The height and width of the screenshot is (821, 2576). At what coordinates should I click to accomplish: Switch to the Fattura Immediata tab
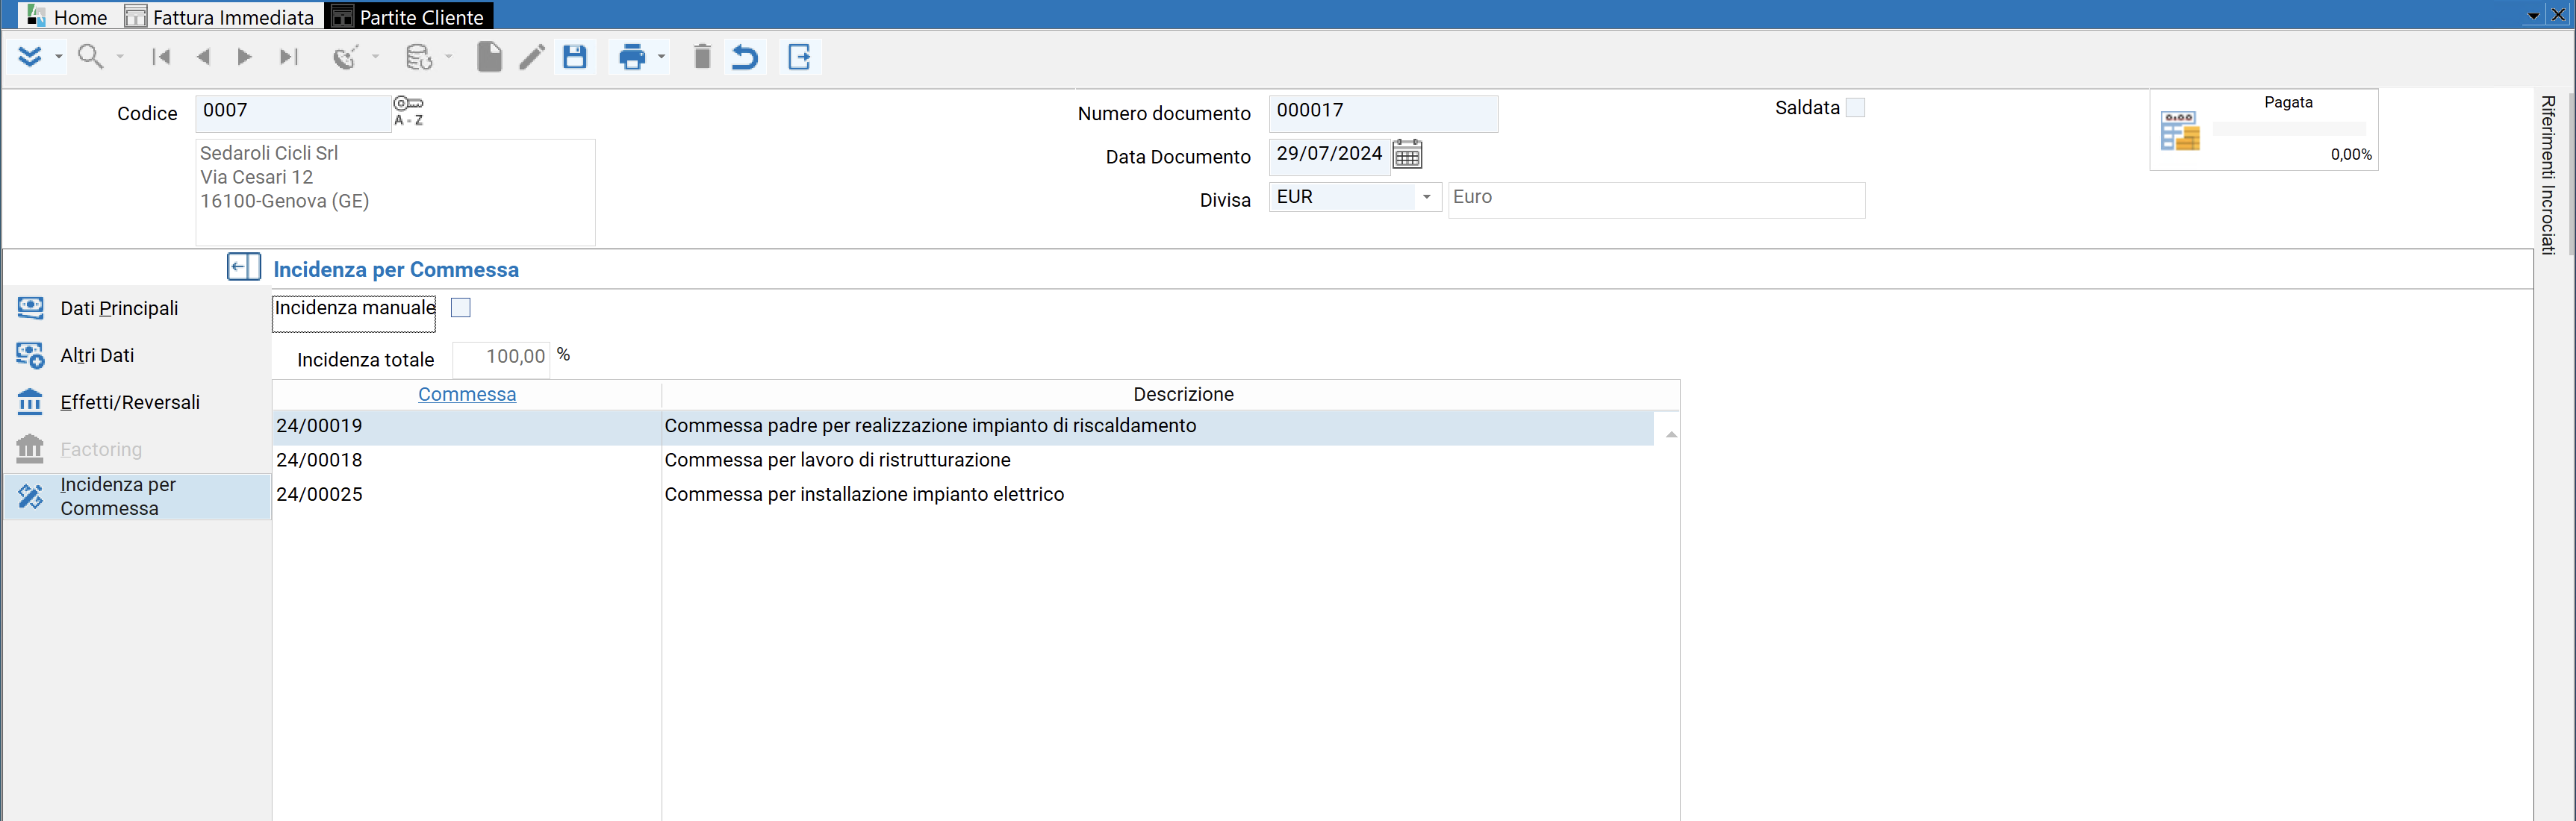pyautogui.click(x=220, y=16)
